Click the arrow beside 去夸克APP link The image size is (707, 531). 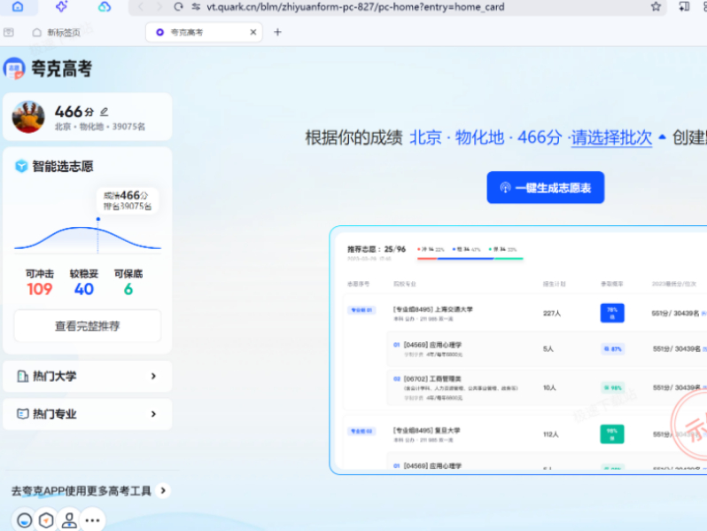(x=163, y=490)
